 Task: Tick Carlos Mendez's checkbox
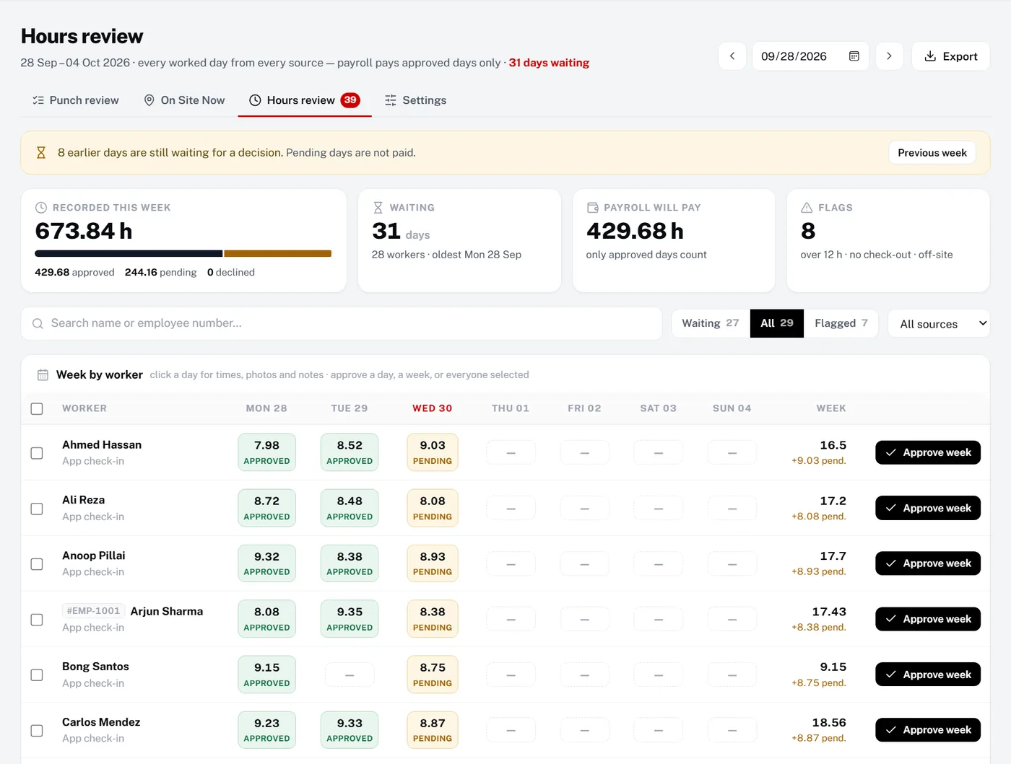pos(37,731)
